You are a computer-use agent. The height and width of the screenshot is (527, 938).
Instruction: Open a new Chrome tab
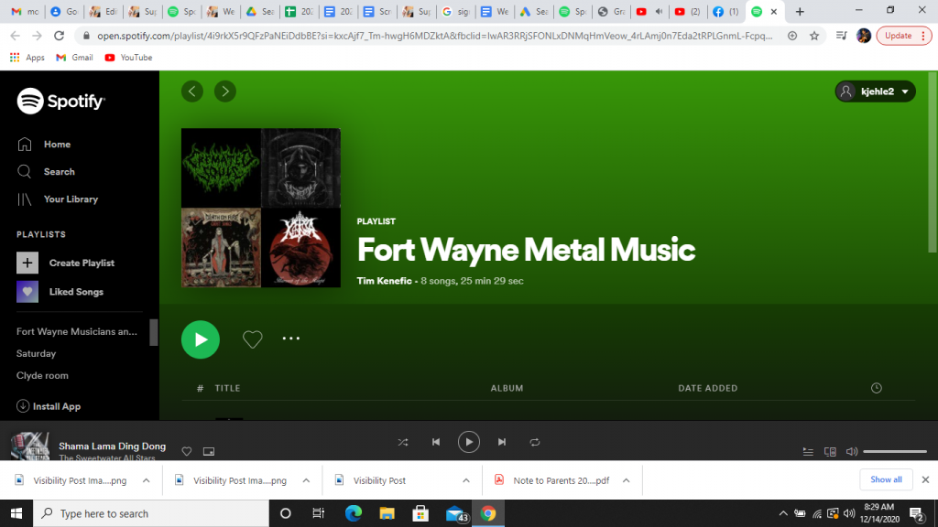click(800, 11)
